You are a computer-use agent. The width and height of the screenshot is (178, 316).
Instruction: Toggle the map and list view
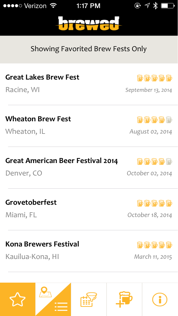[53, 299]
